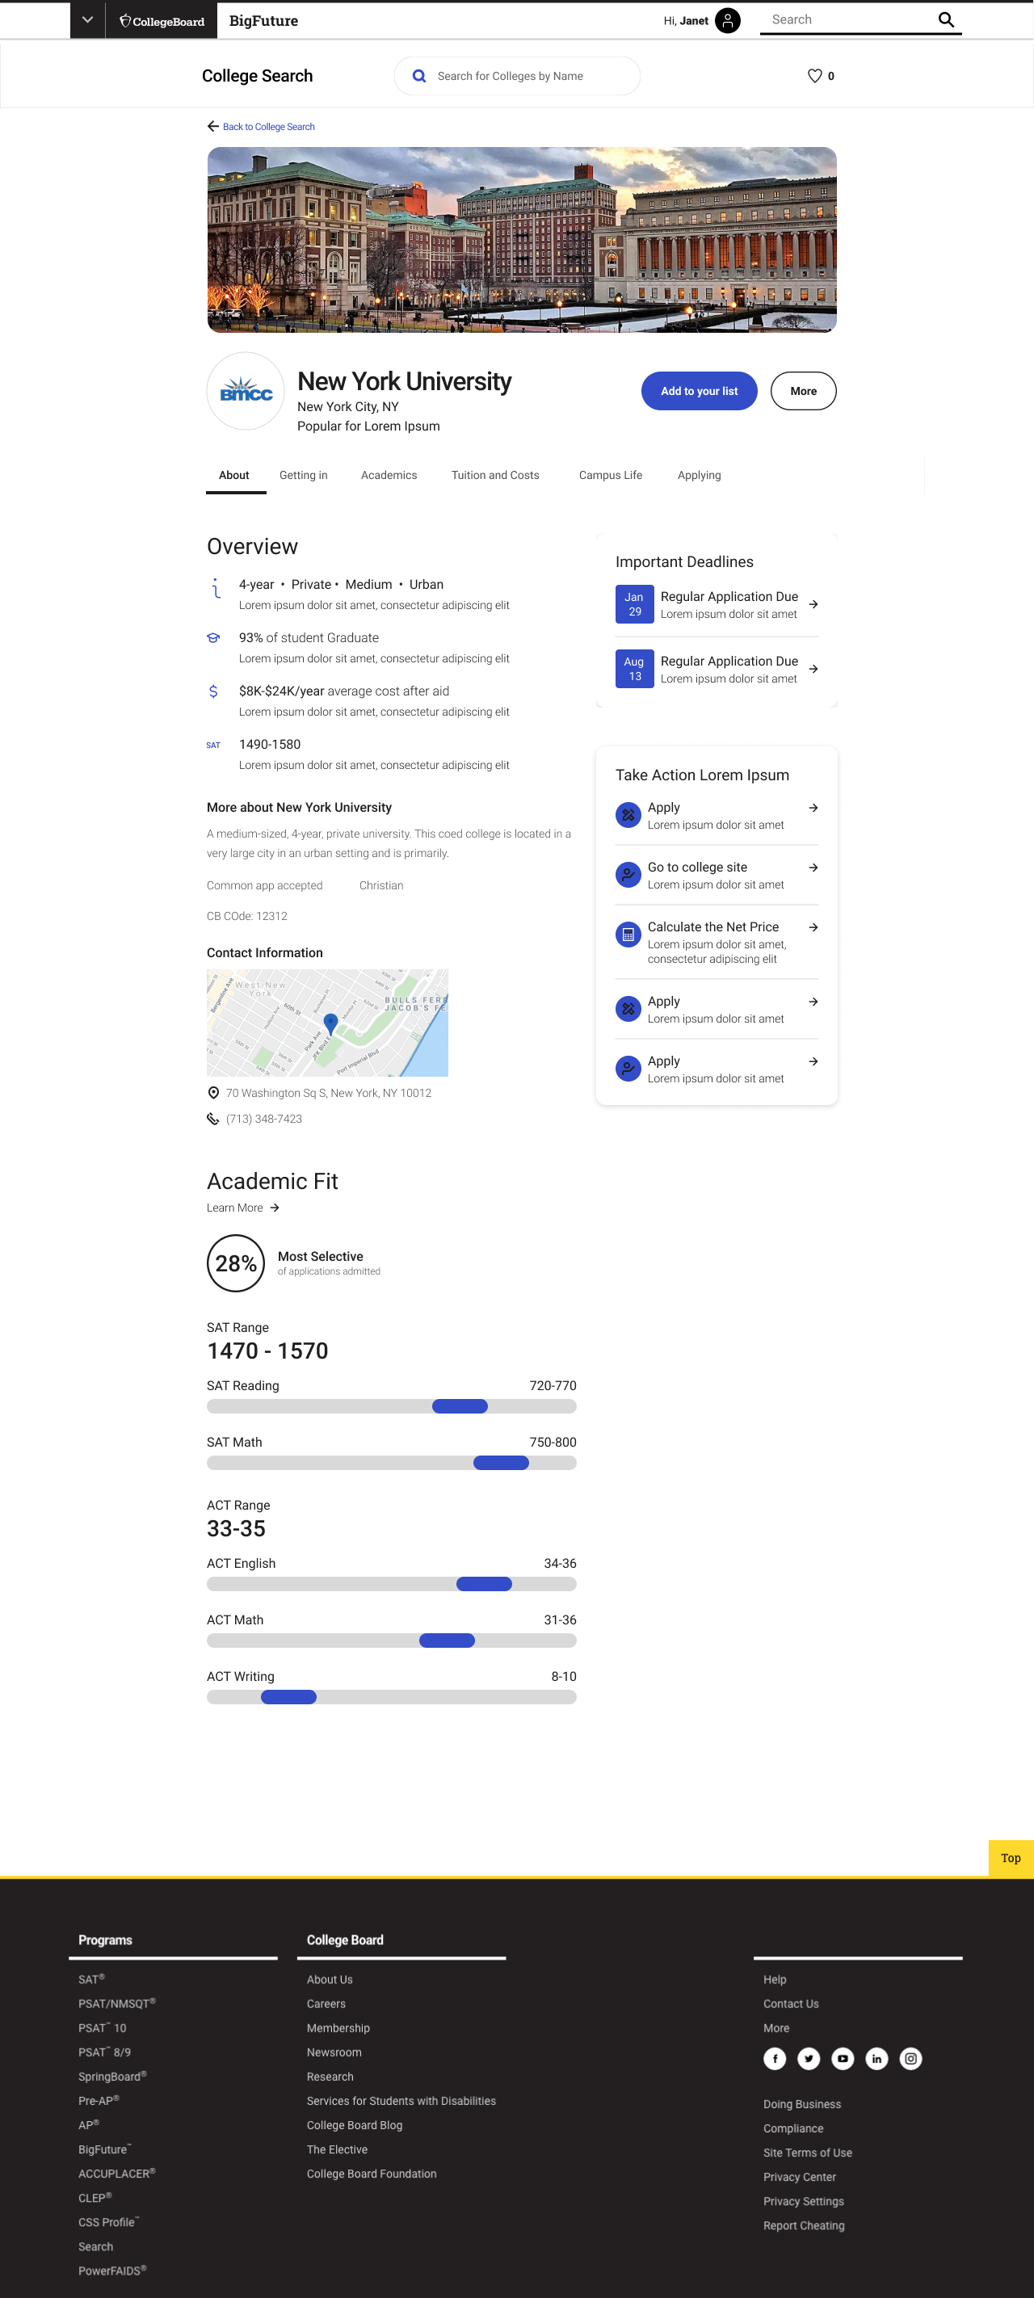
Task: Open the heart favorites icon
Action: click(814, 76)
